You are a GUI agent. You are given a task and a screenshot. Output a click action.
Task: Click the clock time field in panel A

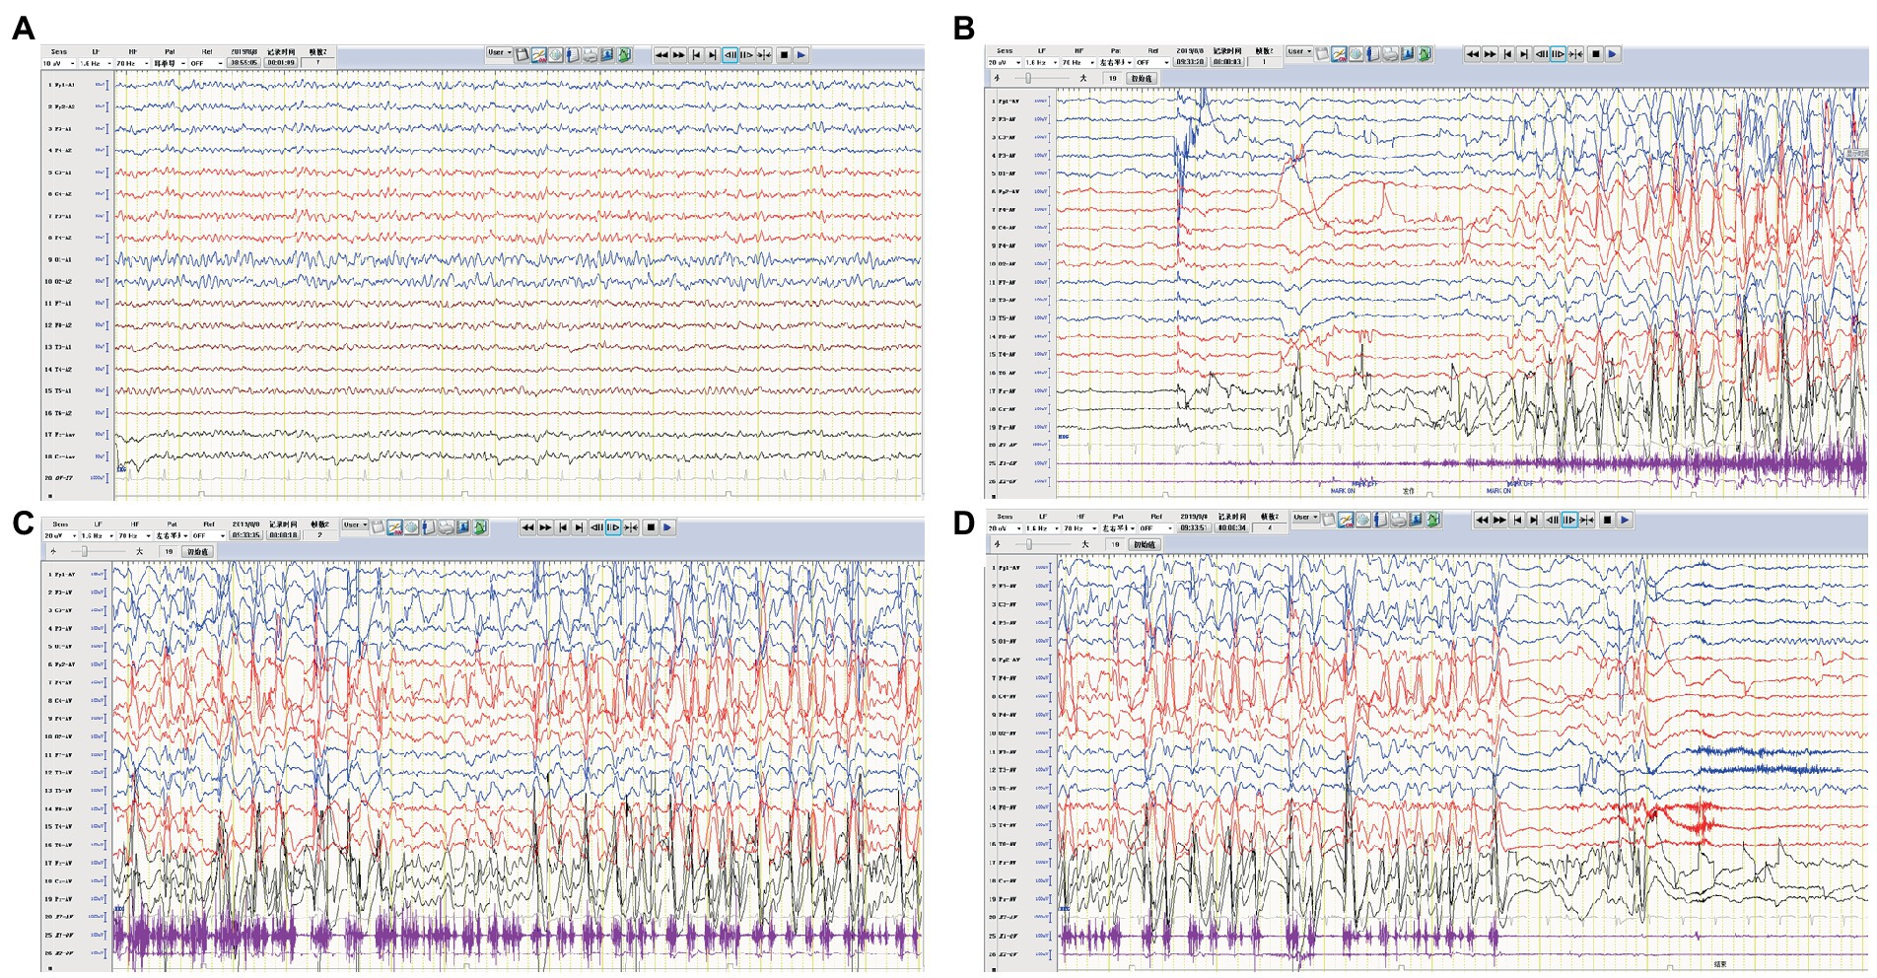pos(243,62)
